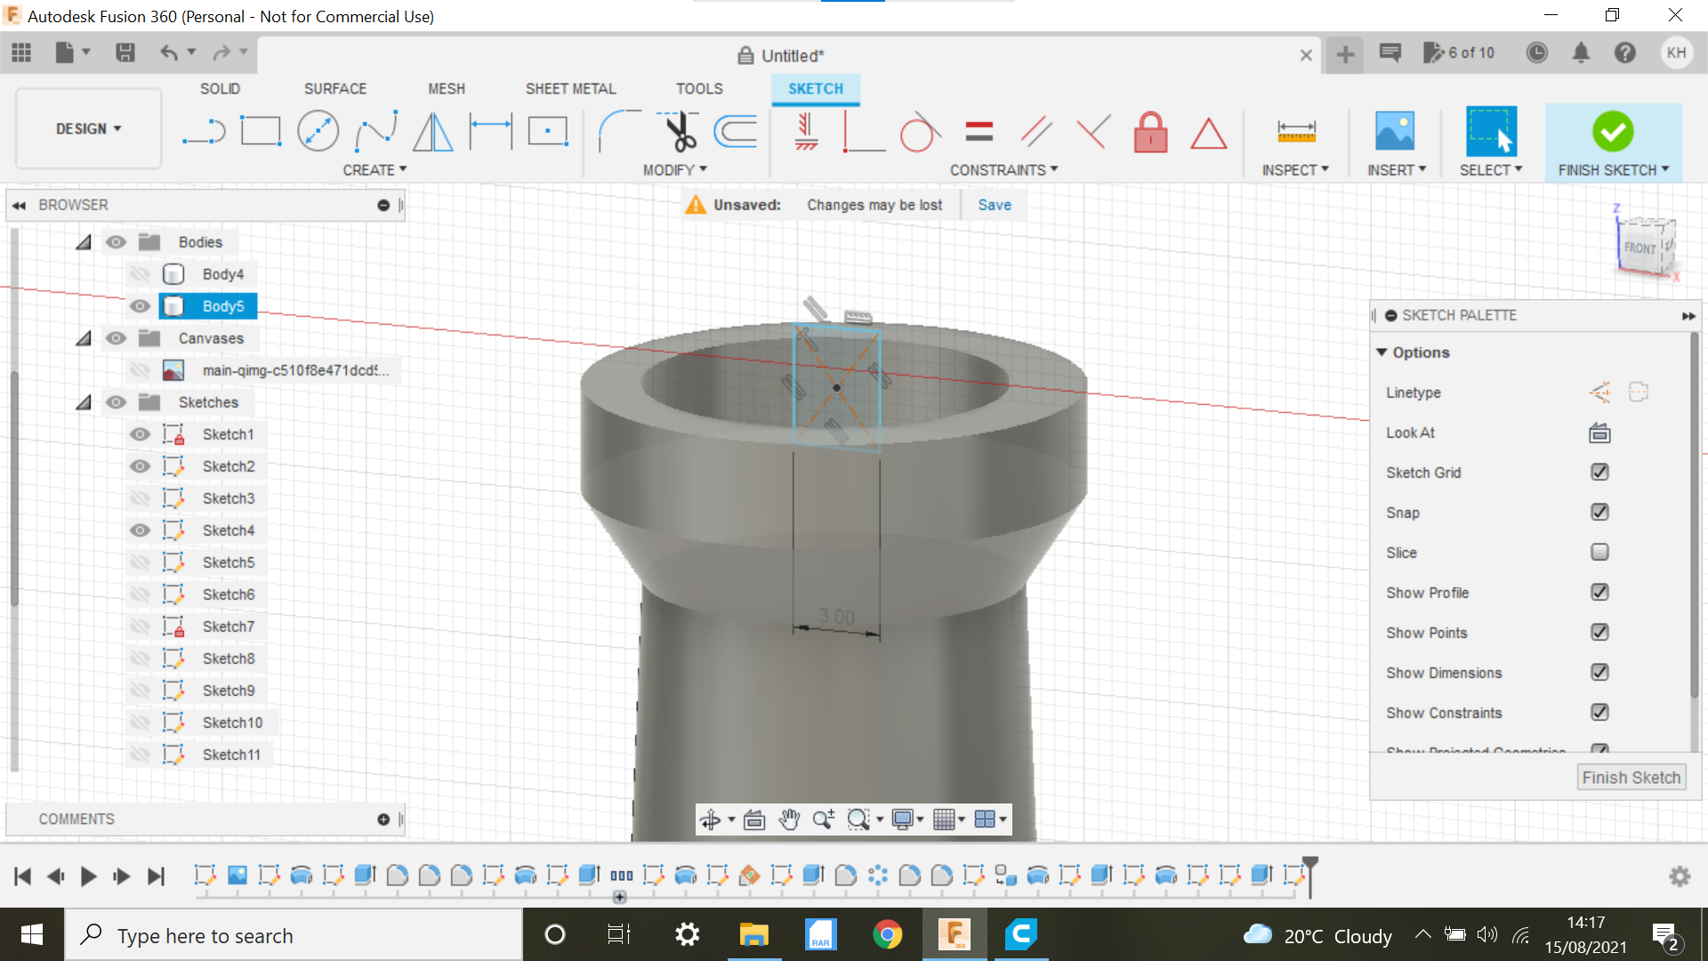The image size is (1708, 961).
Task: Jump to timeline beginning
Action: 23,876
